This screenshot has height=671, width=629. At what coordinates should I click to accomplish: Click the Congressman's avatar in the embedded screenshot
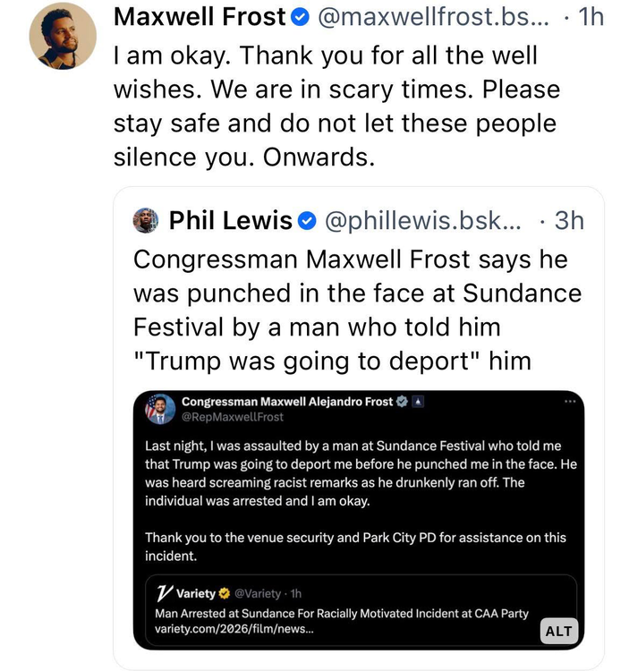[x=160, y=409]
